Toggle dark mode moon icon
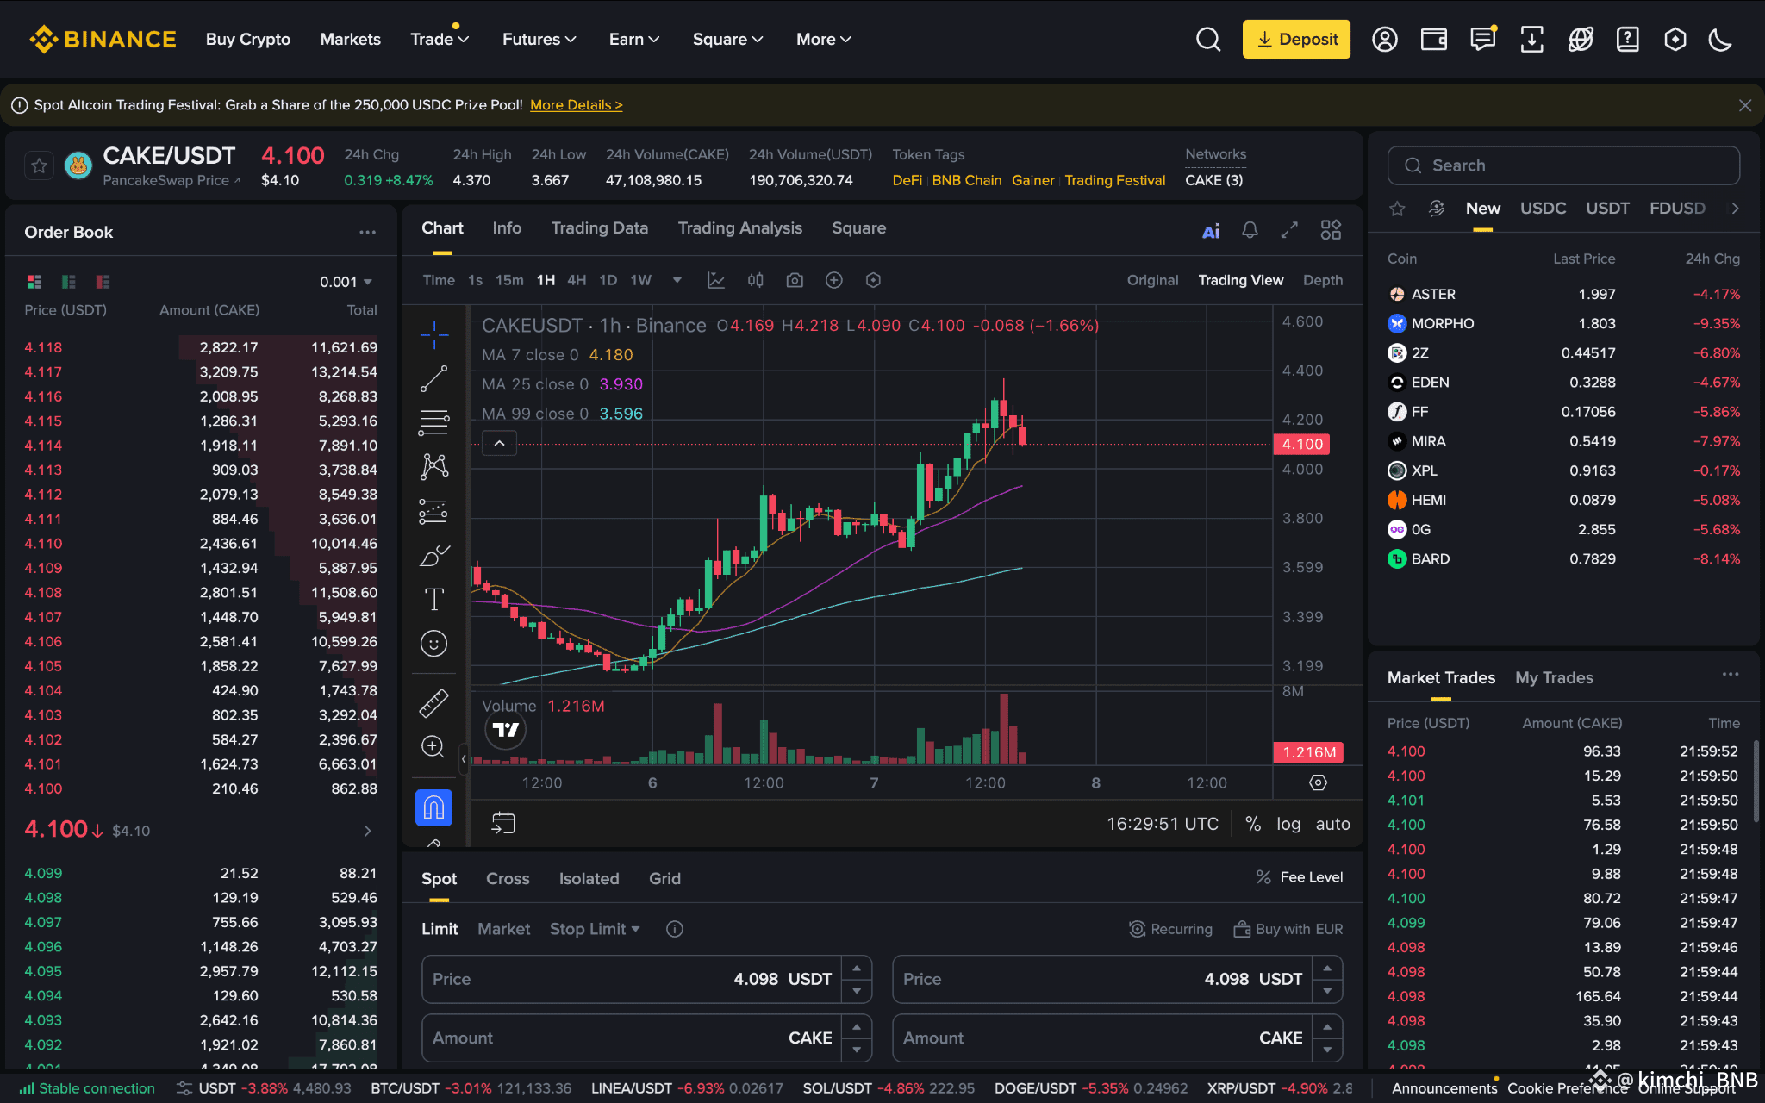Image resolution: width=1765 pixels, height=1103 pixels. point(1720,40)
